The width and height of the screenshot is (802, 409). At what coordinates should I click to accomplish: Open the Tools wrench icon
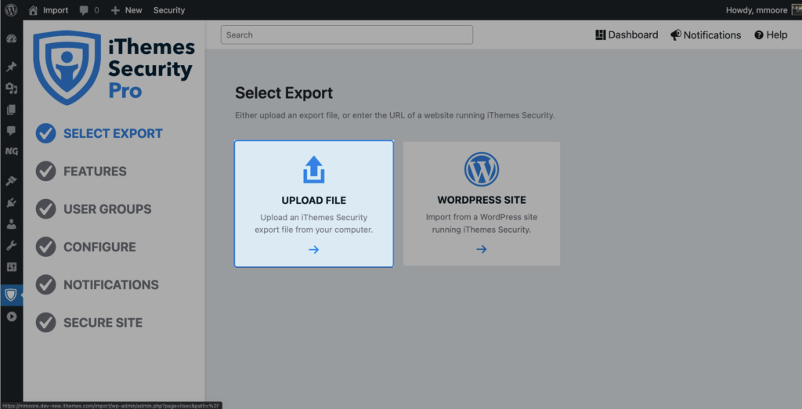[x=11, y=246]
